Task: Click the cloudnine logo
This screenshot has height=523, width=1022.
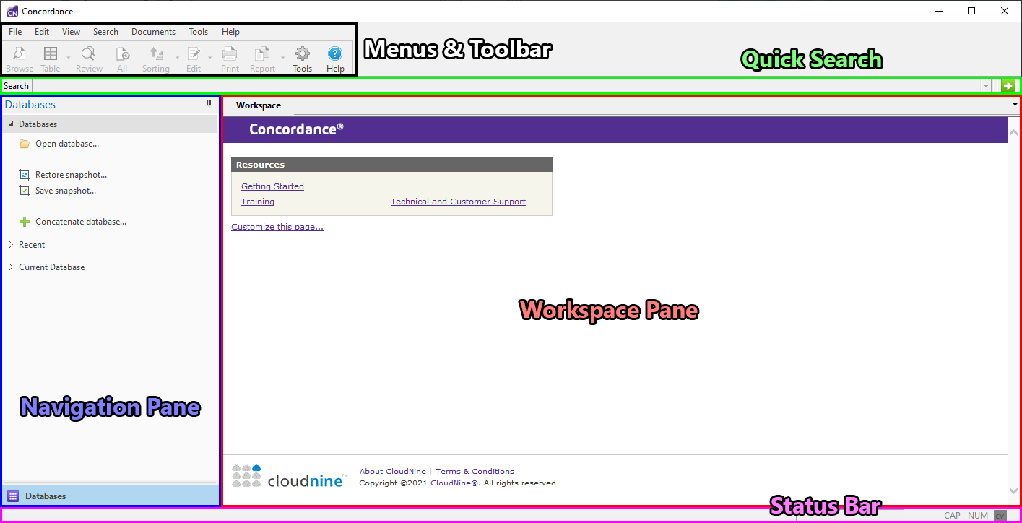Action: click(x=290, y=476)
